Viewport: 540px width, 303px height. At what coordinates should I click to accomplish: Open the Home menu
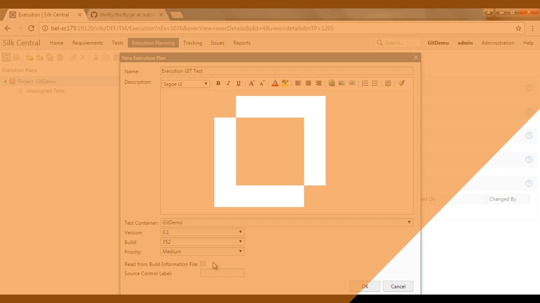pos(57,43)
